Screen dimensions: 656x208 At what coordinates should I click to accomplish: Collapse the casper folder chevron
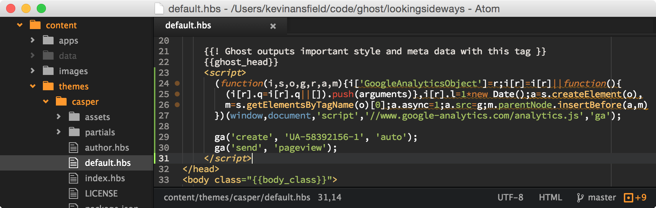46,102
